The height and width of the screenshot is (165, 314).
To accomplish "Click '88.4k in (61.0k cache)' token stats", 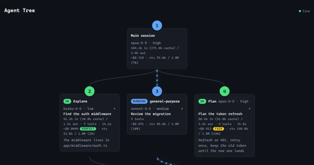I will tap(219, 119).
